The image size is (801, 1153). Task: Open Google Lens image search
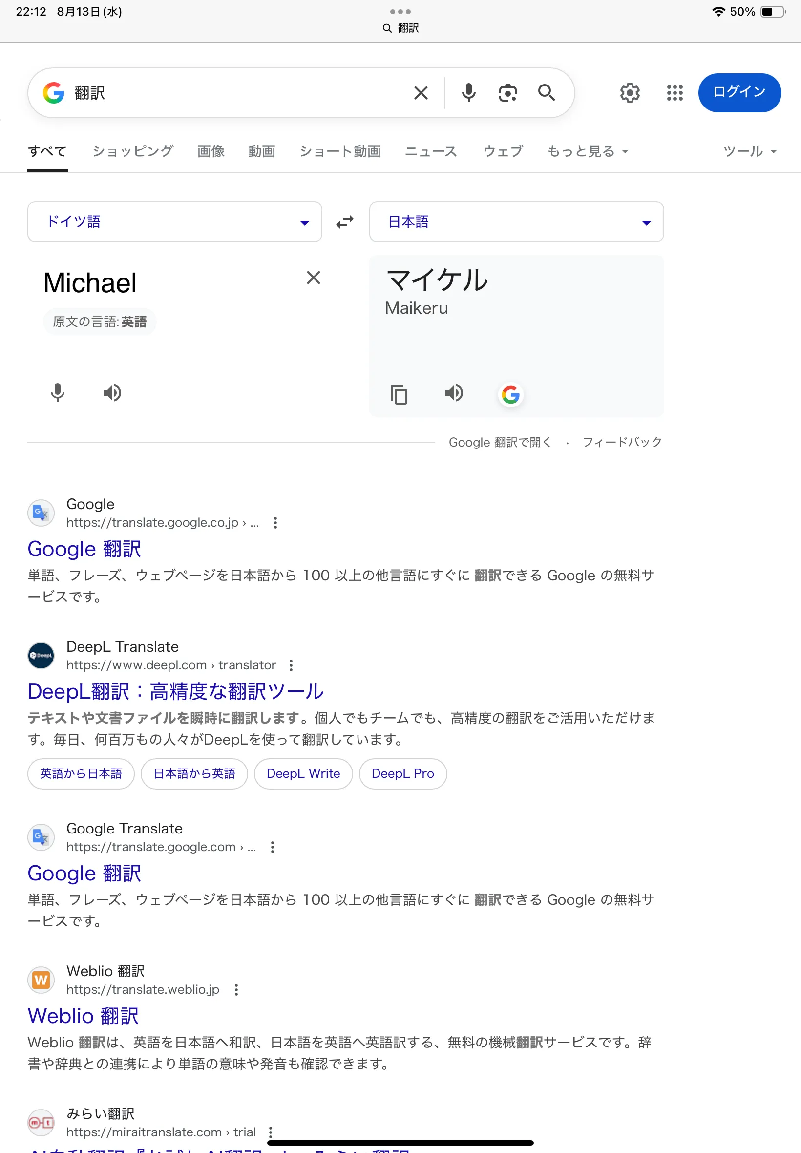coord(507,93)
